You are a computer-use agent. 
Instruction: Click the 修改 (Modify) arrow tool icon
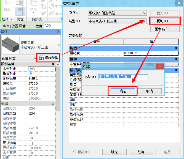pyautogui.click(x=7, y=2)
